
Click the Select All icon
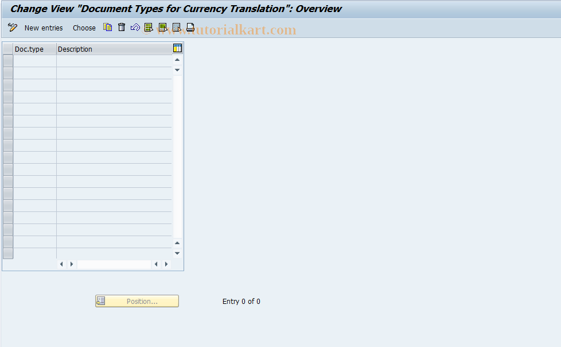(x=149, y=27)
